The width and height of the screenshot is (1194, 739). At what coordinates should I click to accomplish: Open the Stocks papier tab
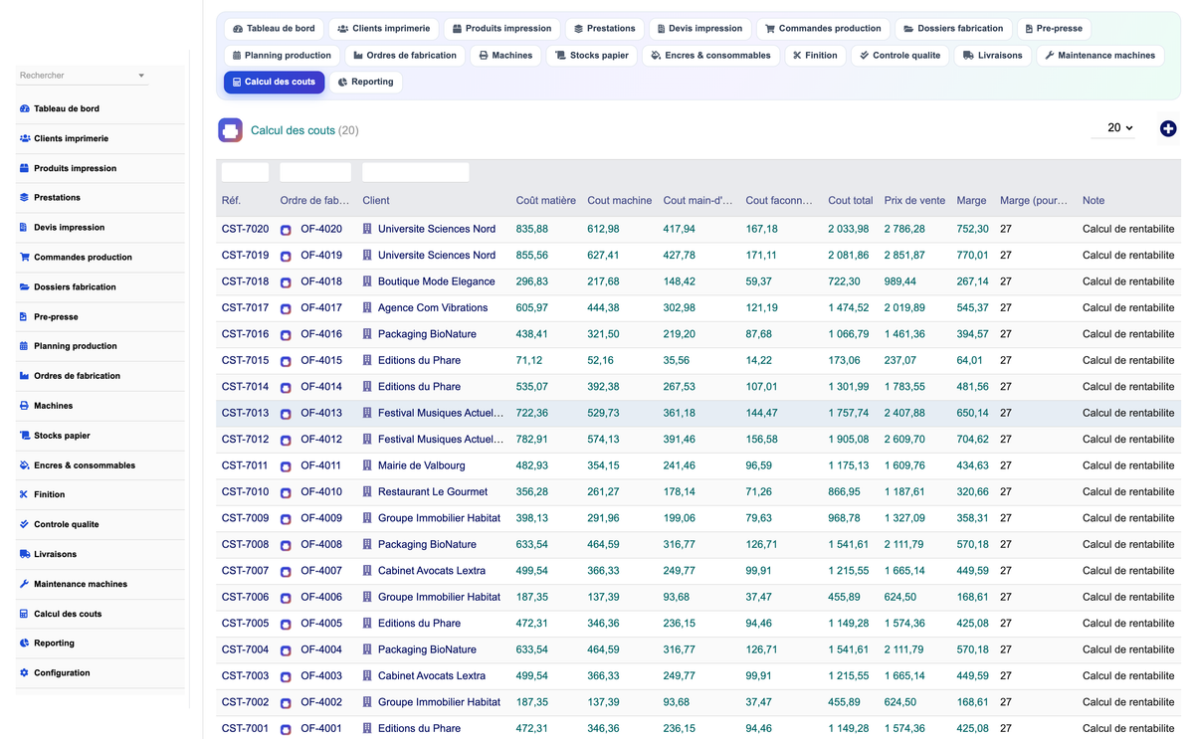tap(591, 56)
